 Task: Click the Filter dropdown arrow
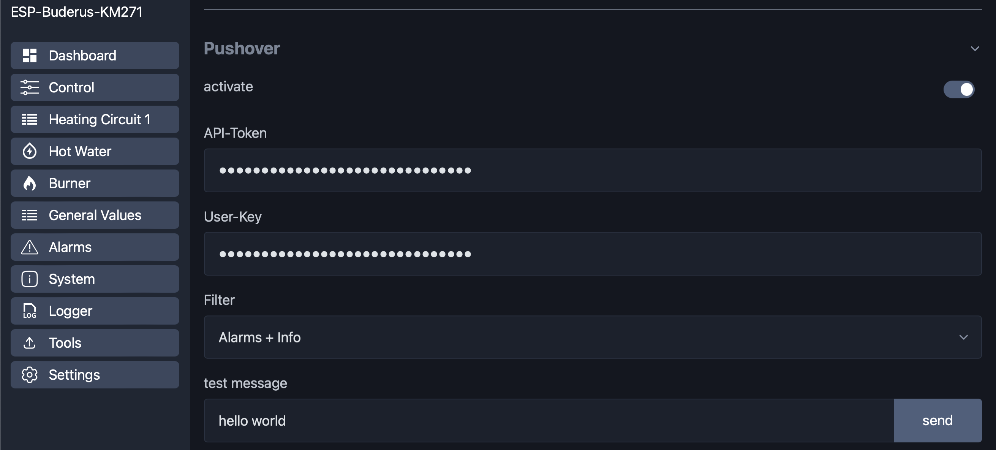(963, 337)
